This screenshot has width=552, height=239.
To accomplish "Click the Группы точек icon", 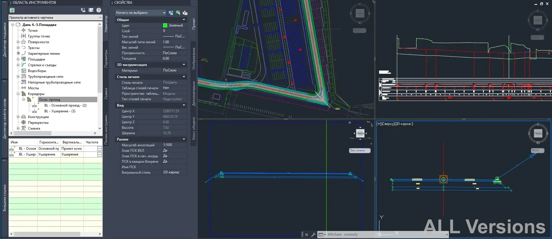I will 24,36.
